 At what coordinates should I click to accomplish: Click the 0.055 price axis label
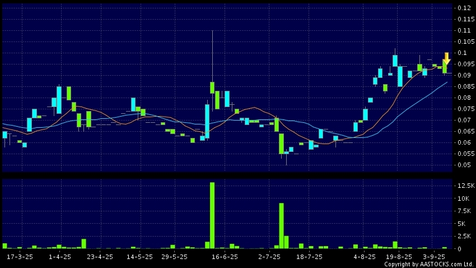click(x=466, y=154)
